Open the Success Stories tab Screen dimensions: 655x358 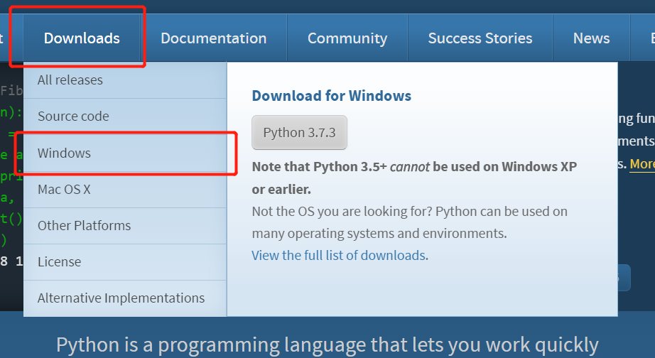[x=480, y=38]
